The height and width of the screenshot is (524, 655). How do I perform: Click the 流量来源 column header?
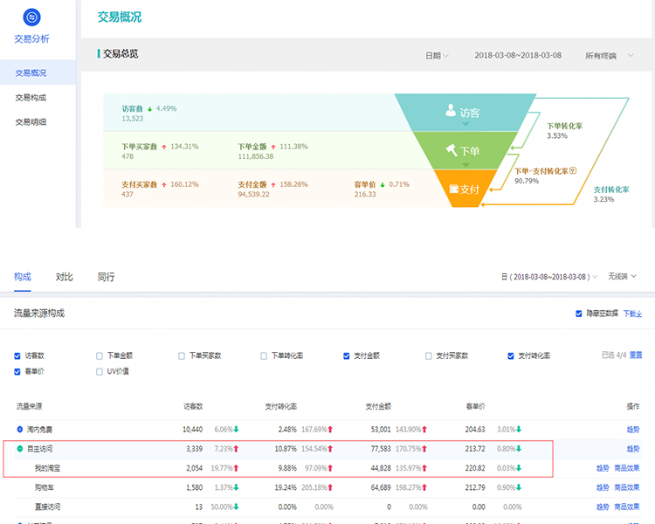[29, 406]
